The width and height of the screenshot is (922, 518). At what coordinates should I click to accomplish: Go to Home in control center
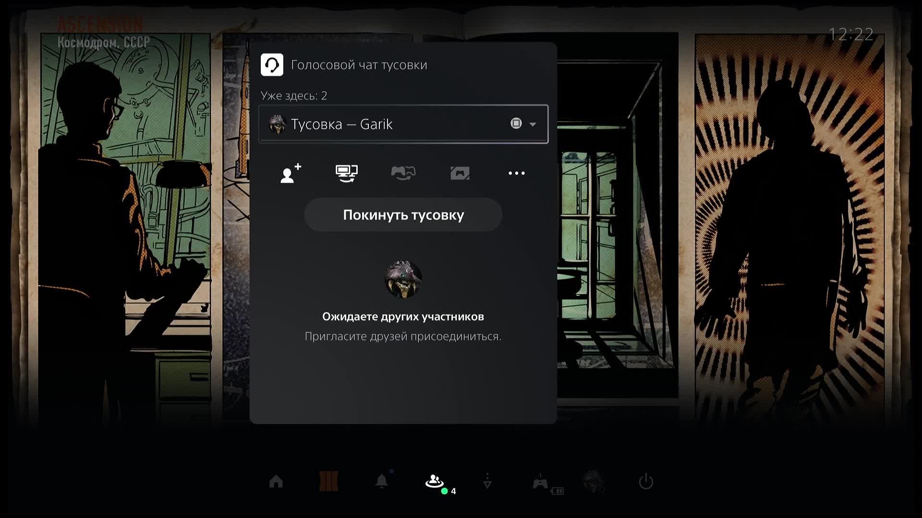(x=276, y=481)
